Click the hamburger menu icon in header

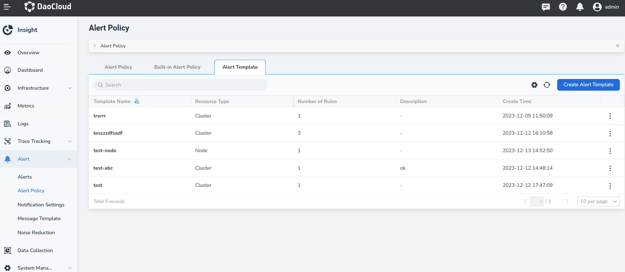pyautogui.click(x=7, y=7)
